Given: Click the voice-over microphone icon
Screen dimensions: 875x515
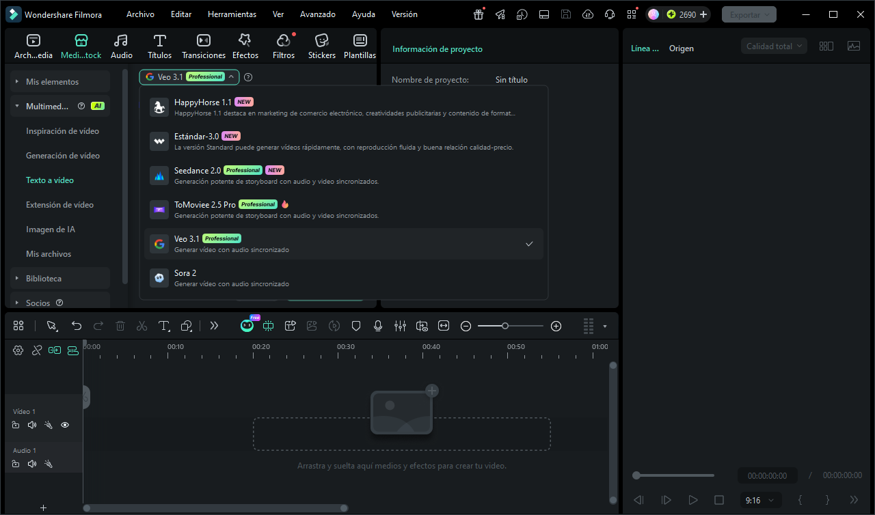Looking at the screenshot, I should [378, 326].
